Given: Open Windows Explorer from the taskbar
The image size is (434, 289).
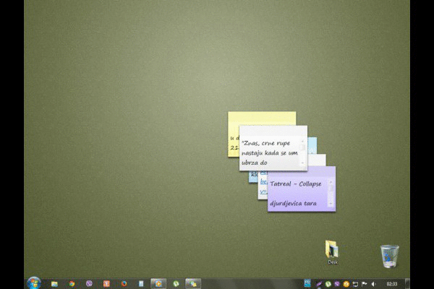Looking at the screenshot, I should [x=54, y=283].
